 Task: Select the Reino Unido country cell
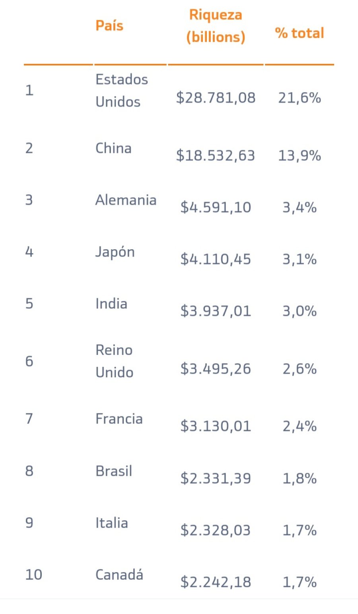(115, 361)
